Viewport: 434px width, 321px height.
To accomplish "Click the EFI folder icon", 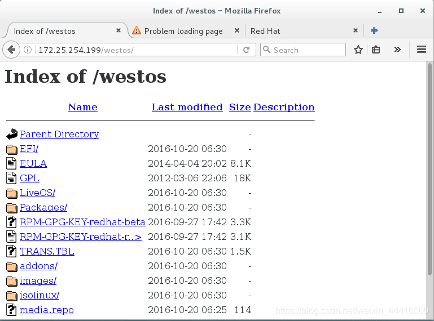I will point(12,149).
